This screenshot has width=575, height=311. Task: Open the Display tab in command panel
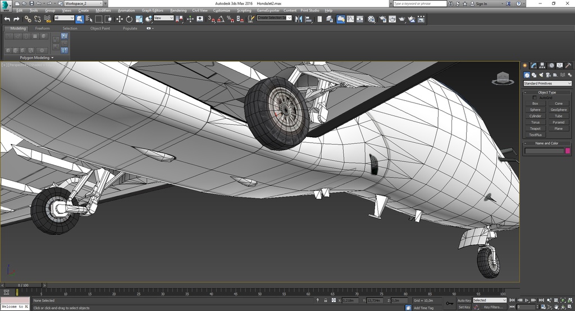coord(560,66)
